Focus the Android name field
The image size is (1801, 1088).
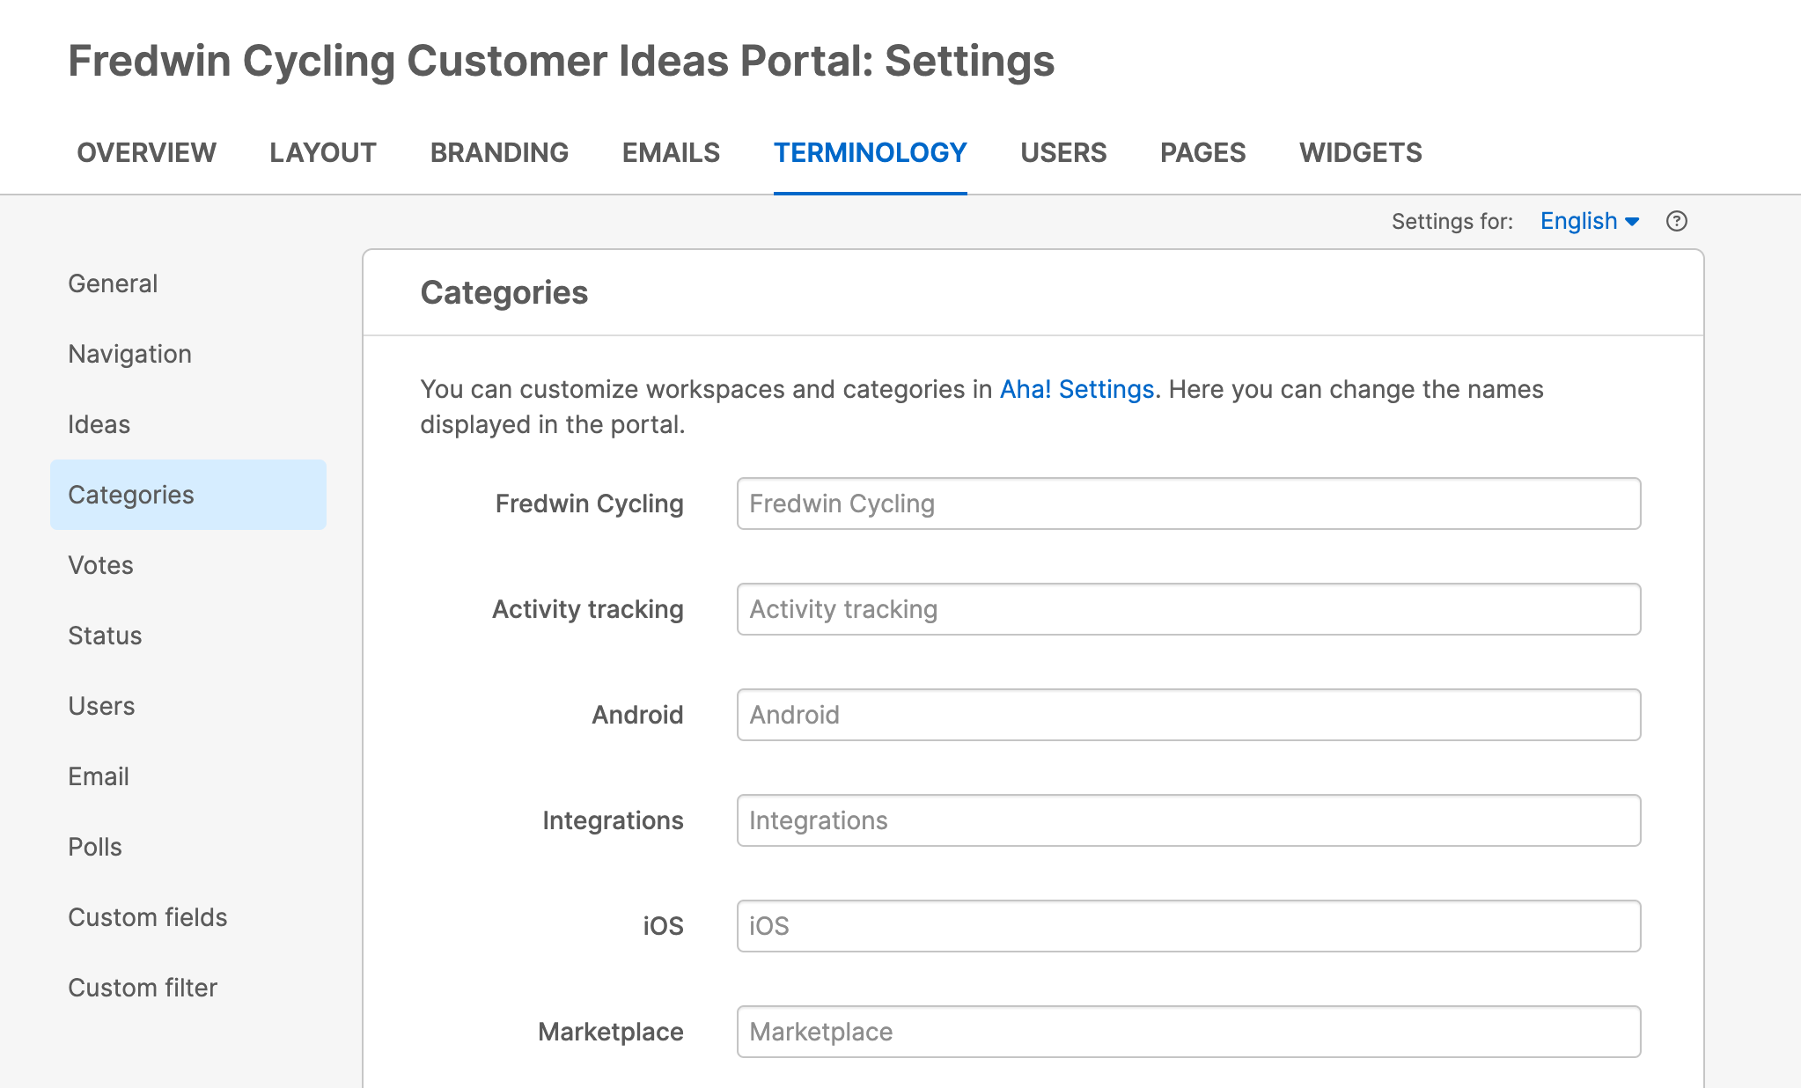[1188, 715]
